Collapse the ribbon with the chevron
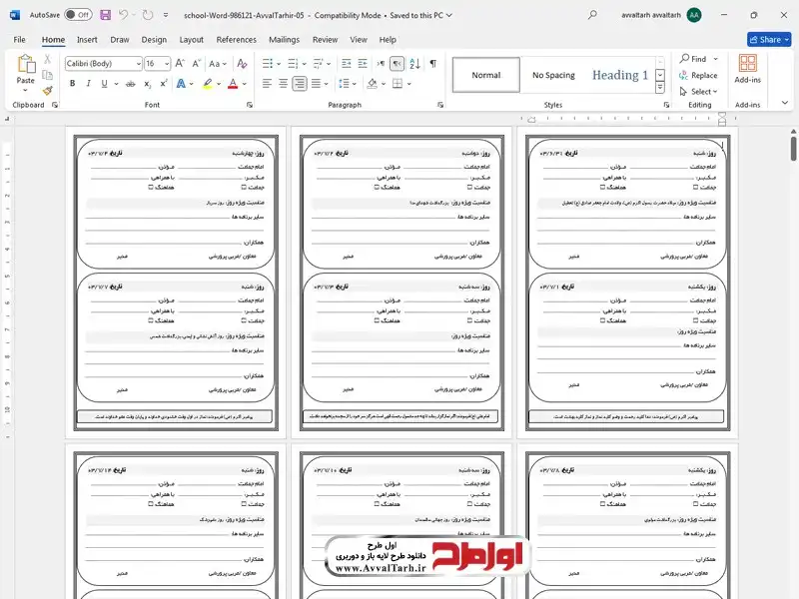This screenshot has height=599, width=799. pyautogui.click(x=784, y=103)
